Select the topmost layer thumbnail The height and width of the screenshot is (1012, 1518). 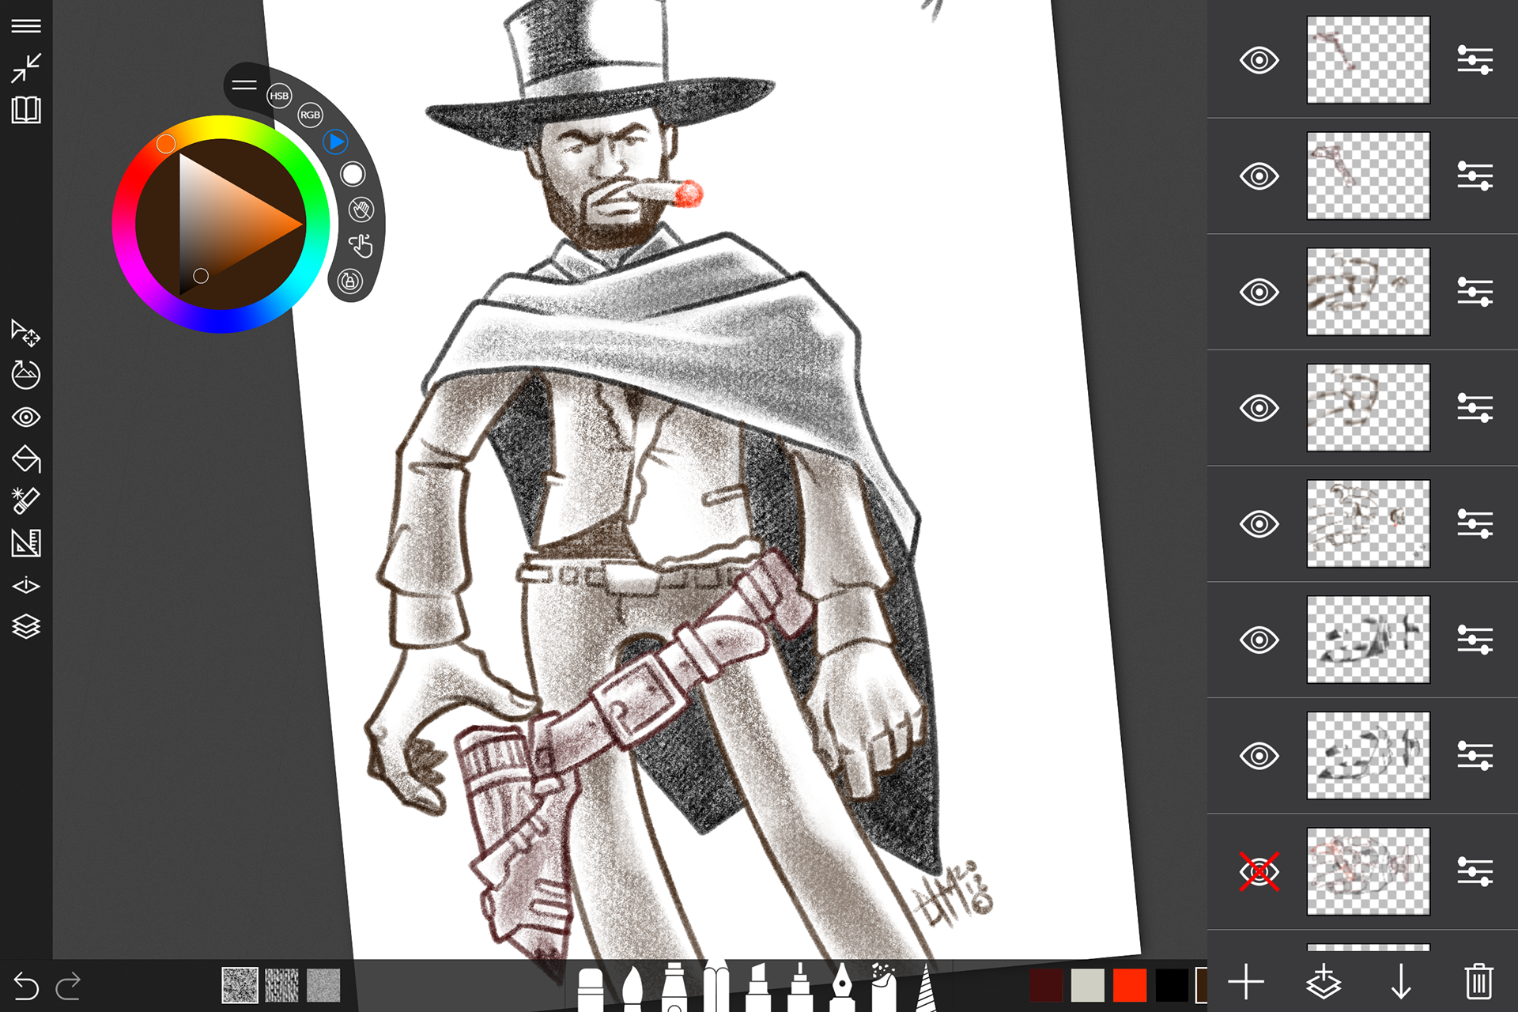point(1369,60)
